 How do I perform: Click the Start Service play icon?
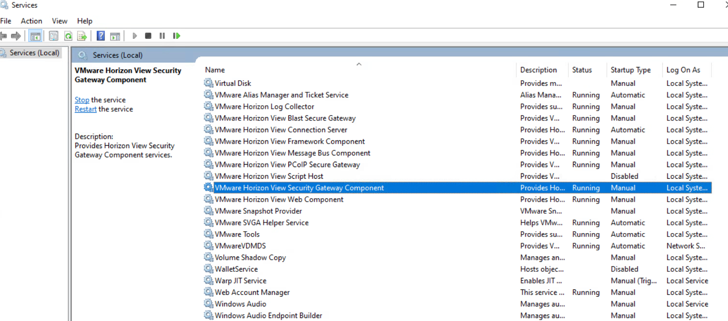pos(135,36)
